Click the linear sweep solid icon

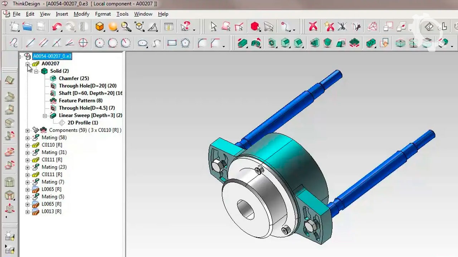coord(242,43)
